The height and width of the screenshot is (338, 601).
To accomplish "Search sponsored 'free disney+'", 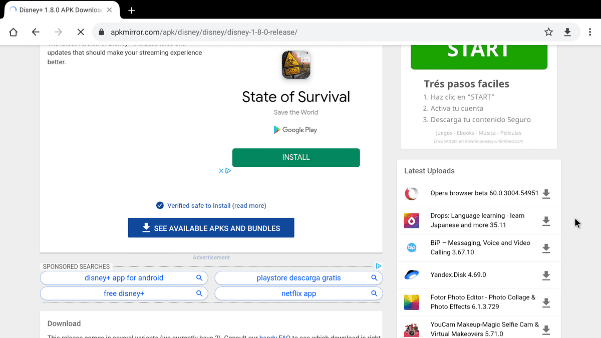I will [124, 293].
